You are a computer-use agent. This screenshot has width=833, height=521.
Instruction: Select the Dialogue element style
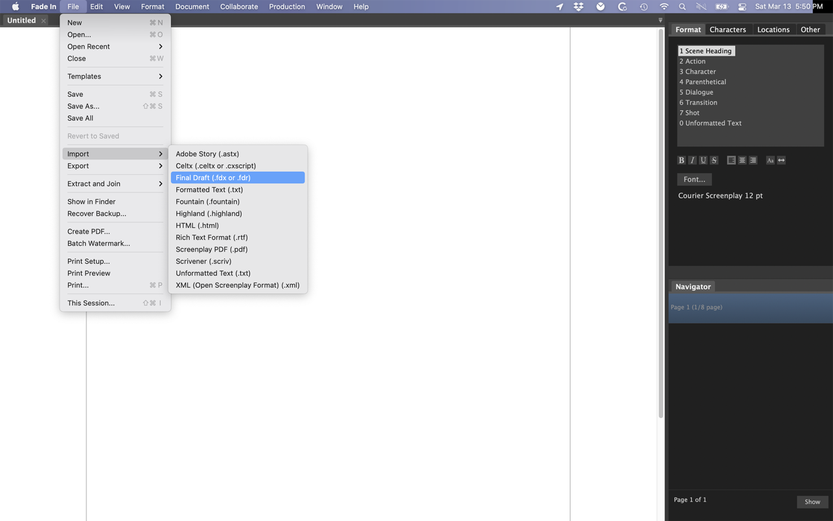click(x=696, y=92)
